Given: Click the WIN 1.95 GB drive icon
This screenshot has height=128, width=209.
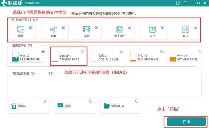Looking at the screenshot, I should coord(173,56).
